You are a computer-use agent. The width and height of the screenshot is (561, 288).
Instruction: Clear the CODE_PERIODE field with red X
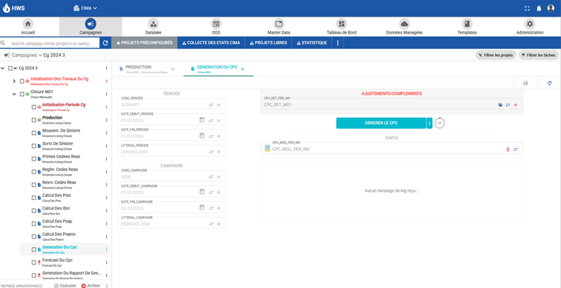pos(218,104)
